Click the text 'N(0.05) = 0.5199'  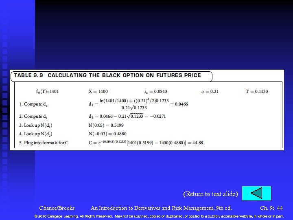point(106,125)
